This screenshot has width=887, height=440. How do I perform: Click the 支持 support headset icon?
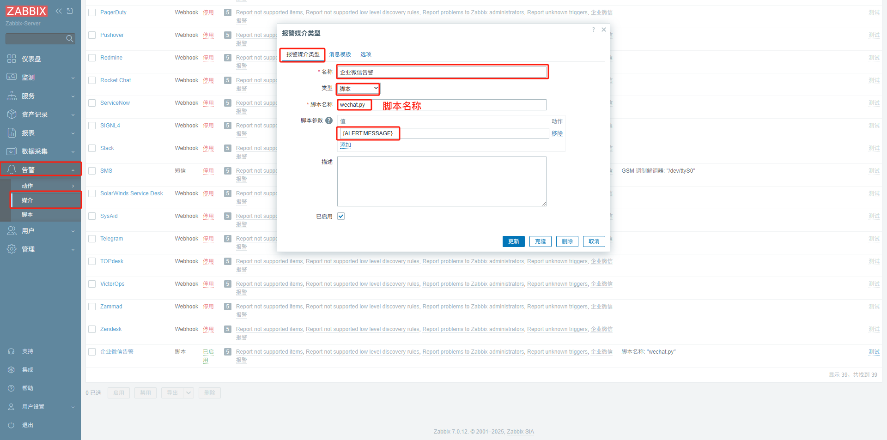pyautogui.click(x=11, y=351)
